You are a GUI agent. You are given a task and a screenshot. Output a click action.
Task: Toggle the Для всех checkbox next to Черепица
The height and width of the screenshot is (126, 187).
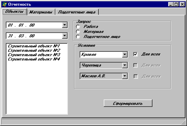[x=135, y=65]
